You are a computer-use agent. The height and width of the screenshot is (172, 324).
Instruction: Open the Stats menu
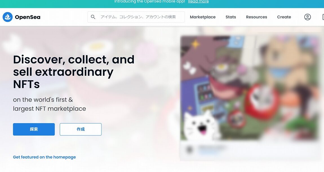[x=231, y=17]
